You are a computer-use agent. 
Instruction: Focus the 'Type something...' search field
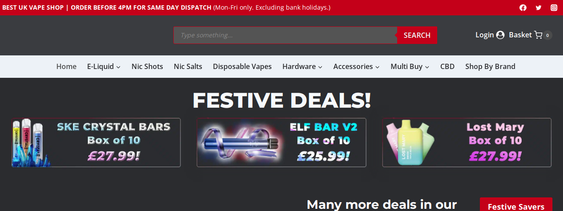click(x=285, y=35)
